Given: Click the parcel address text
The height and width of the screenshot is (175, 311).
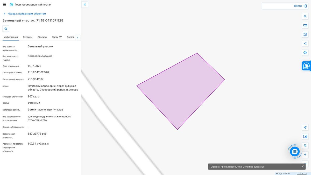Looking at the screenshot, I should point(53,88).
